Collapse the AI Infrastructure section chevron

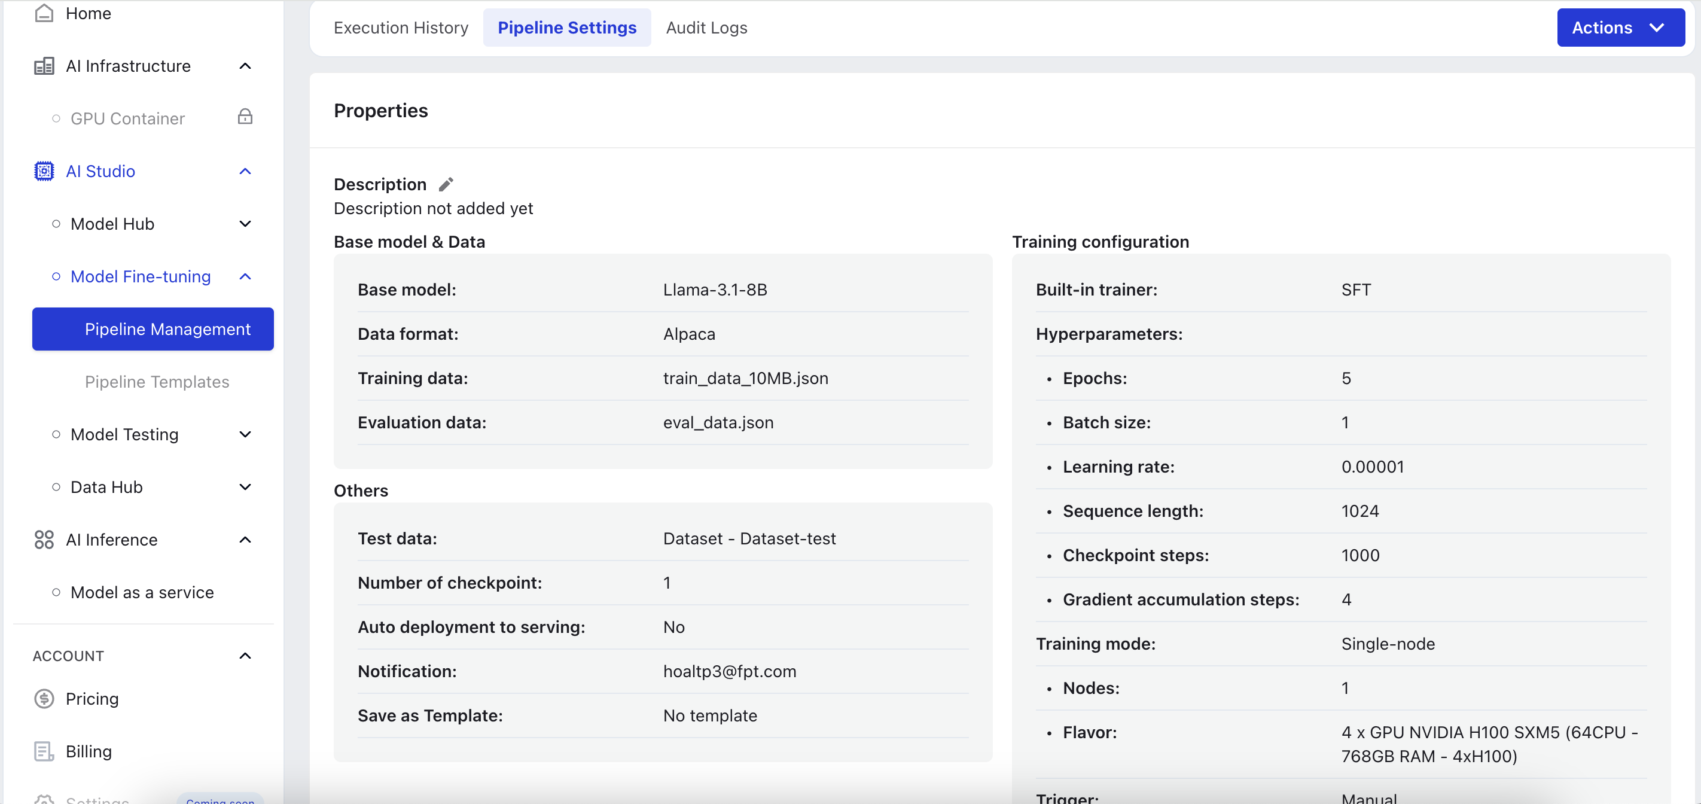point(245,66)
